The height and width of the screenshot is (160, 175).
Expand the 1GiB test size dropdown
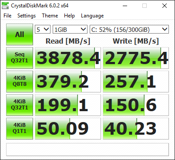click(70, 29)
